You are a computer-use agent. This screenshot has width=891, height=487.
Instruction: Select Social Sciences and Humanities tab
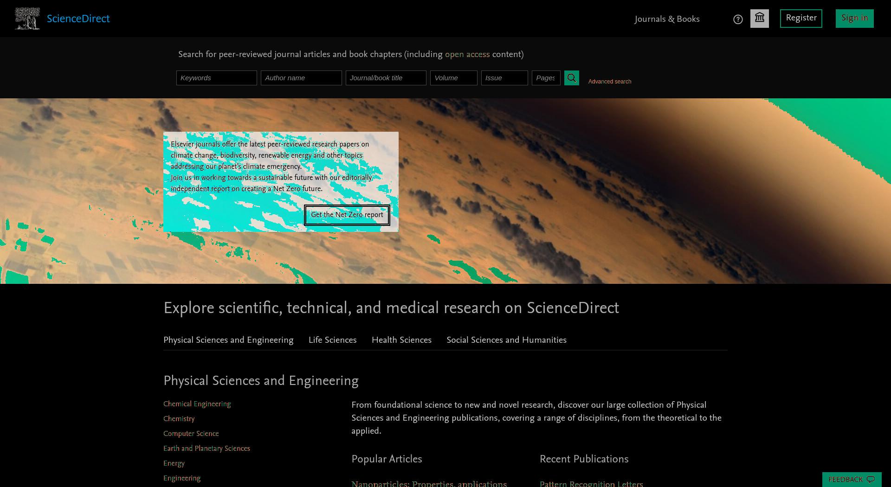[x=507, y=340]
